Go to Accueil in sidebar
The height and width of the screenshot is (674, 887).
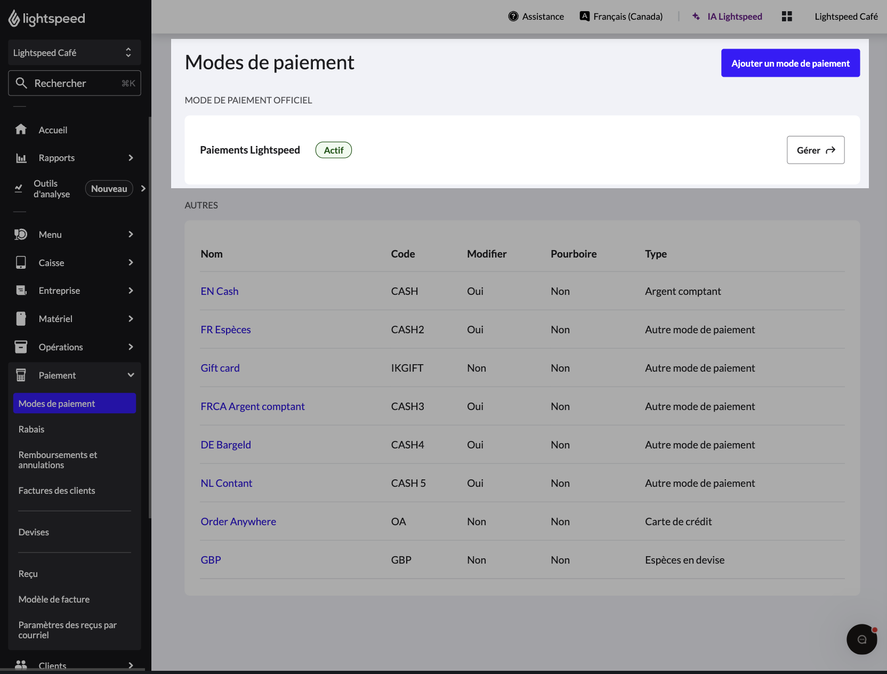[53, 130]
